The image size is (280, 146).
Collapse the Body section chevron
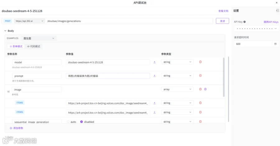click(x=5, y=31)
